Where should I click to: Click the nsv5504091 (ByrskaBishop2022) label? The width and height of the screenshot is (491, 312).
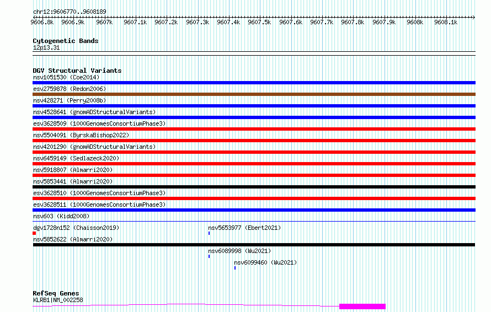[x=81, y=135]
